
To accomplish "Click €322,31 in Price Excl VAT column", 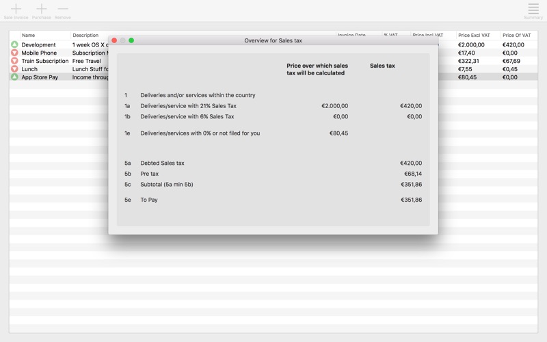I will click(x=468, y=61).
